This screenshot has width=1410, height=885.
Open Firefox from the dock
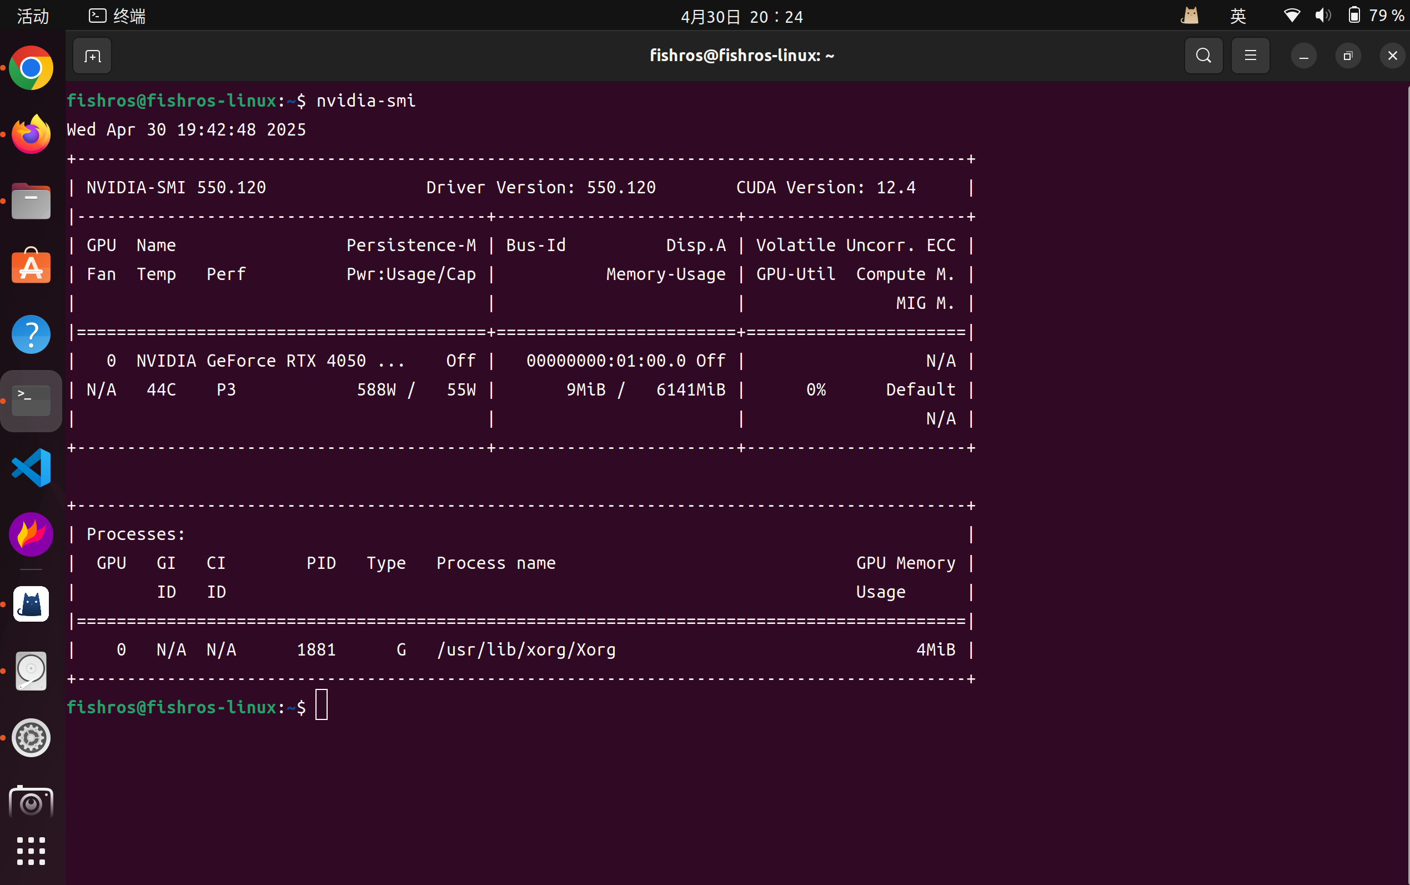(31, 134)
